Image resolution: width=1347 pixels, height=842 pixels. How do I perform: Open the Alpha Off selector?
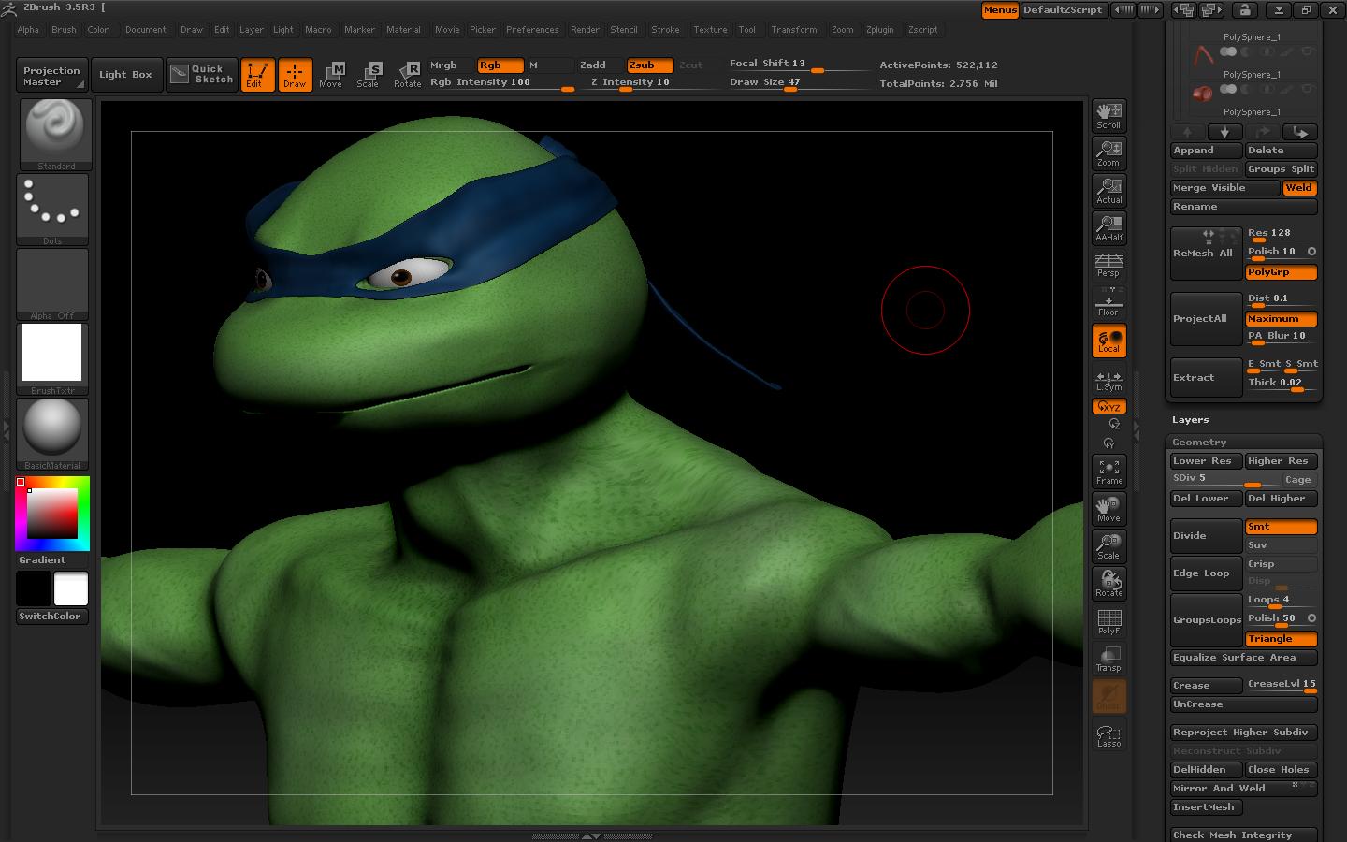[53, 283]
